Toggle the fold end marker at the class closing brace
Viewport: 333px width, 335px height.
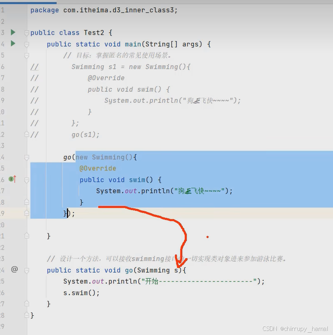[27, 315]
